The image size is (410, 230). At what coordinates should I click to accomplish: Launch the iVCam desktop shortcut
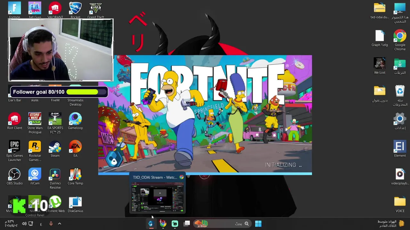(x=35, y=177)
